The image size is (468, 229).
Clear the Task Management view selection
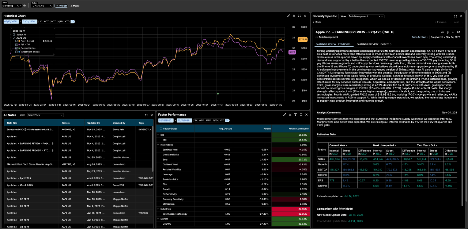tap(380, 16)
